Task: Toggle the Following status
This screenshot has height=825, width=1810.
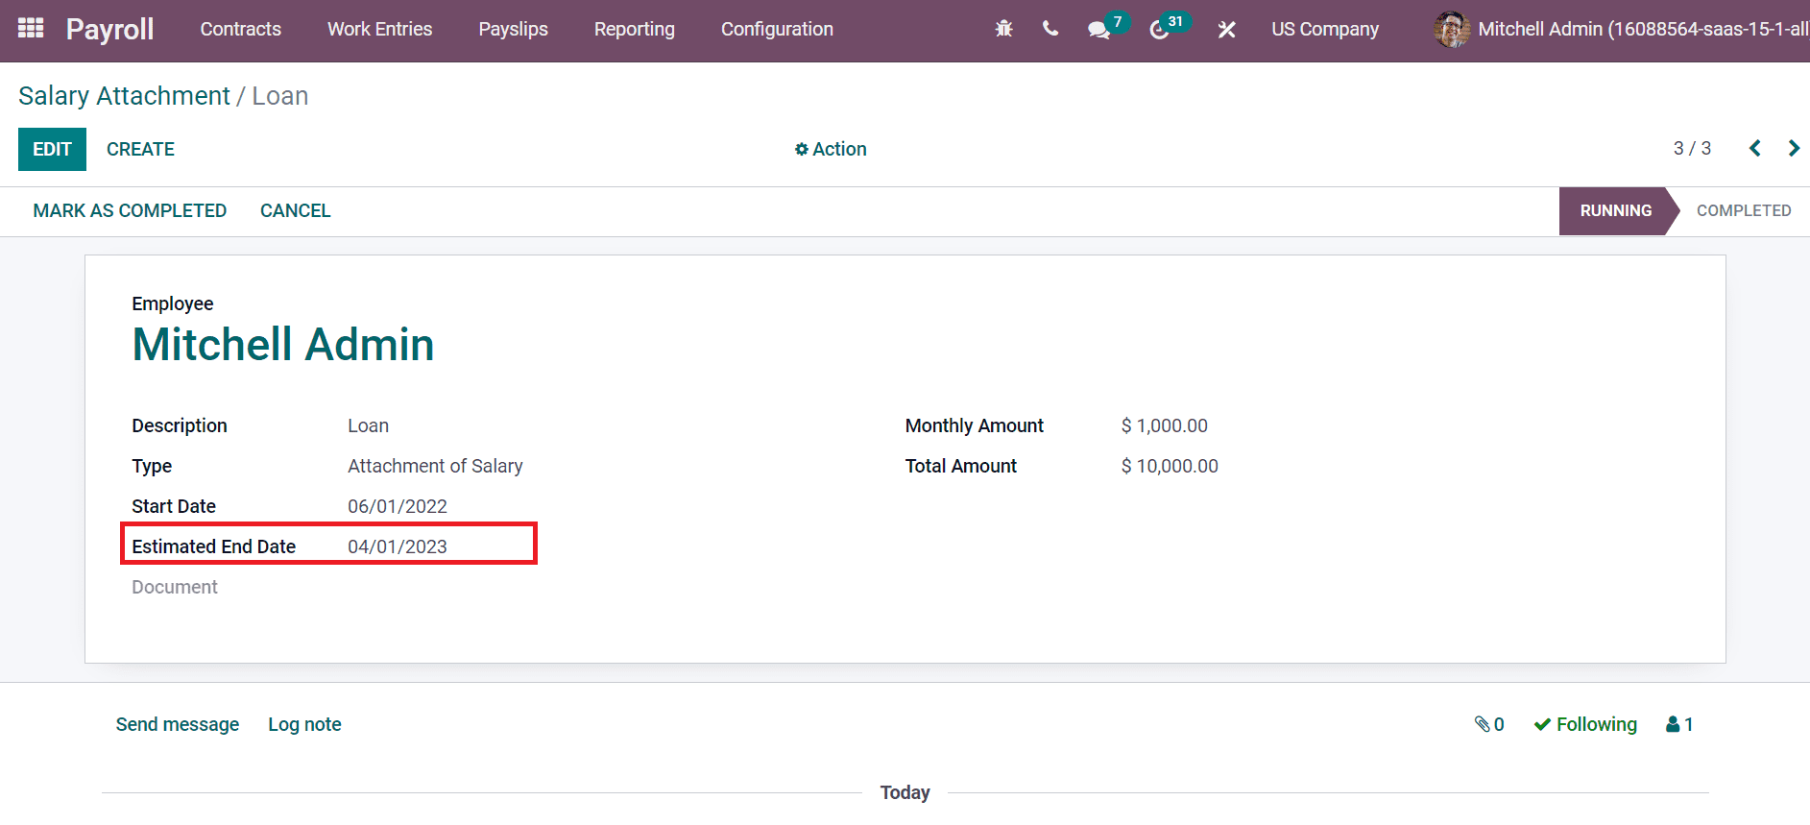Action: [x=1585, y=724]
